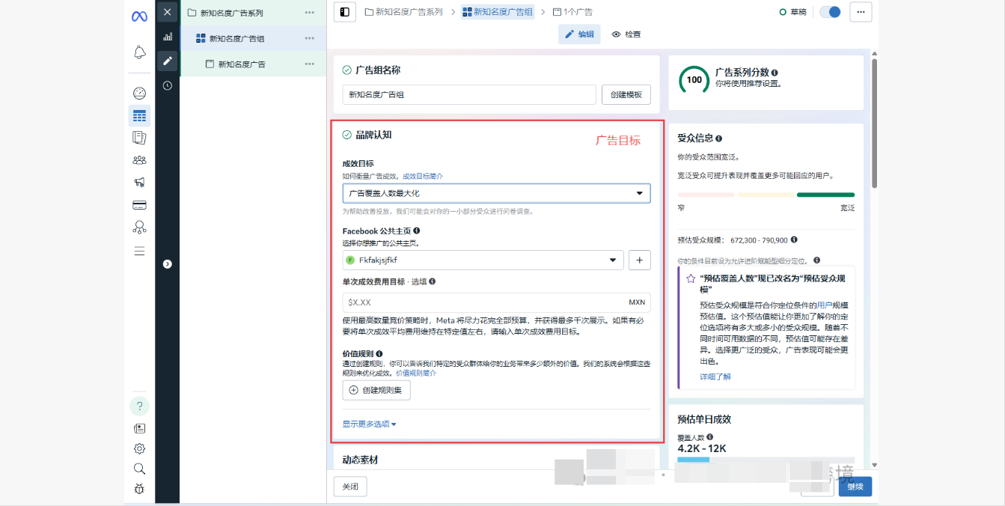Open the billing credit card icon
Image resolution: width=1005 pixels, height=506 pixels.
pyautogui.click(x=139, y=205)
